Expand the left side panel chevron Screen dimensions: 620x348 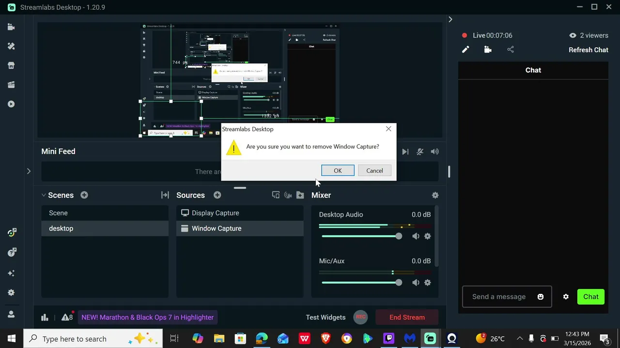(x=29, y=171)
